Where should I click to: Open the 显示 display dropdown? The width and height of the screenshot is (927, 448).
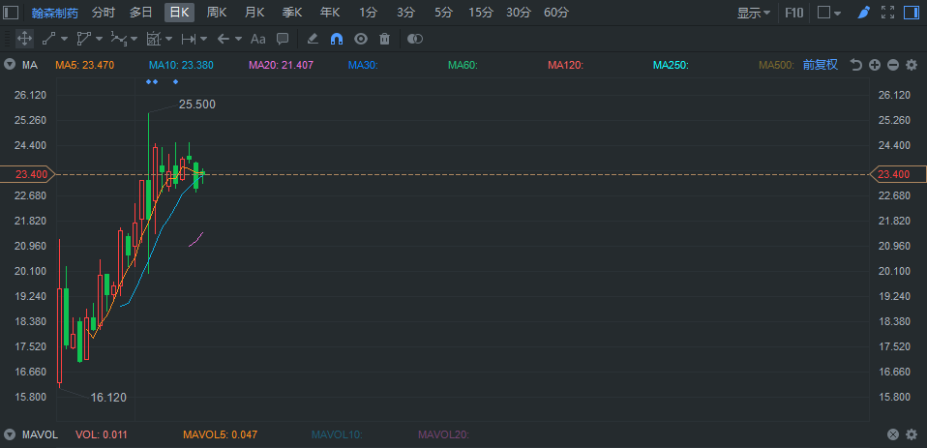tap(753, 13)
